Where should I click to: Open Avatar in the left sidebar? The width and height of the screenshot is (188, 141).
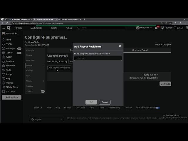tap(7, 57)
